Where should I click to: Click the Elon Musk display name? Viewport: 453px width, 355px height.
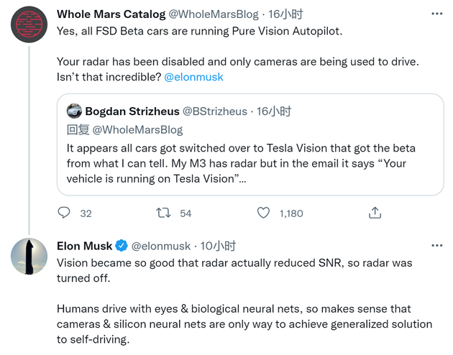(x=85, y=246)
